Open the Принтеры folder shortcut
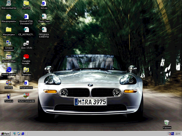182x136 pixels. tap(26, 70)
